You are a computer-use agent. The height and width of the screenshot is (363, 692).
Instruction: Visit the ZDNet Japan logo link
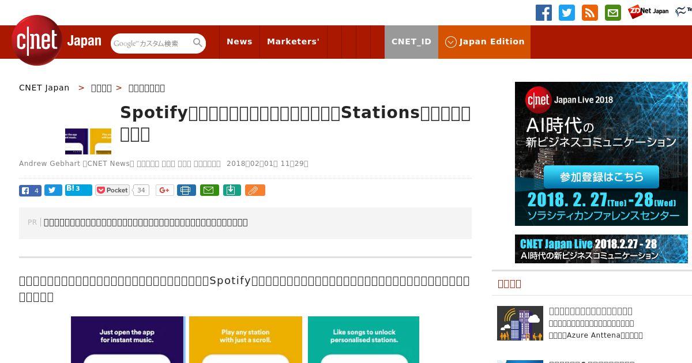pos(648,12)
